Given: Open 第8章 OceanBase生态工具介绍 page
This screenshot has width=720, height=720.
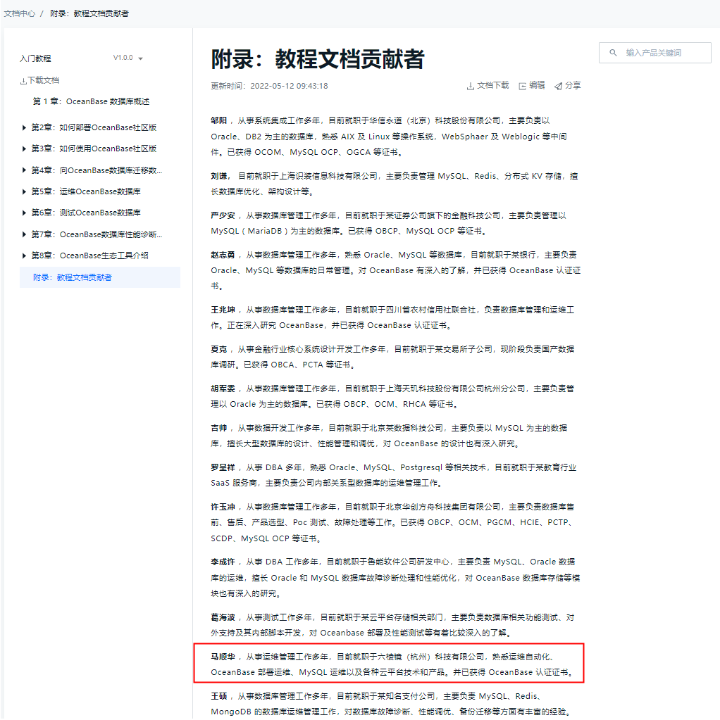Looking at the screenshot, I should coord(89,255).
